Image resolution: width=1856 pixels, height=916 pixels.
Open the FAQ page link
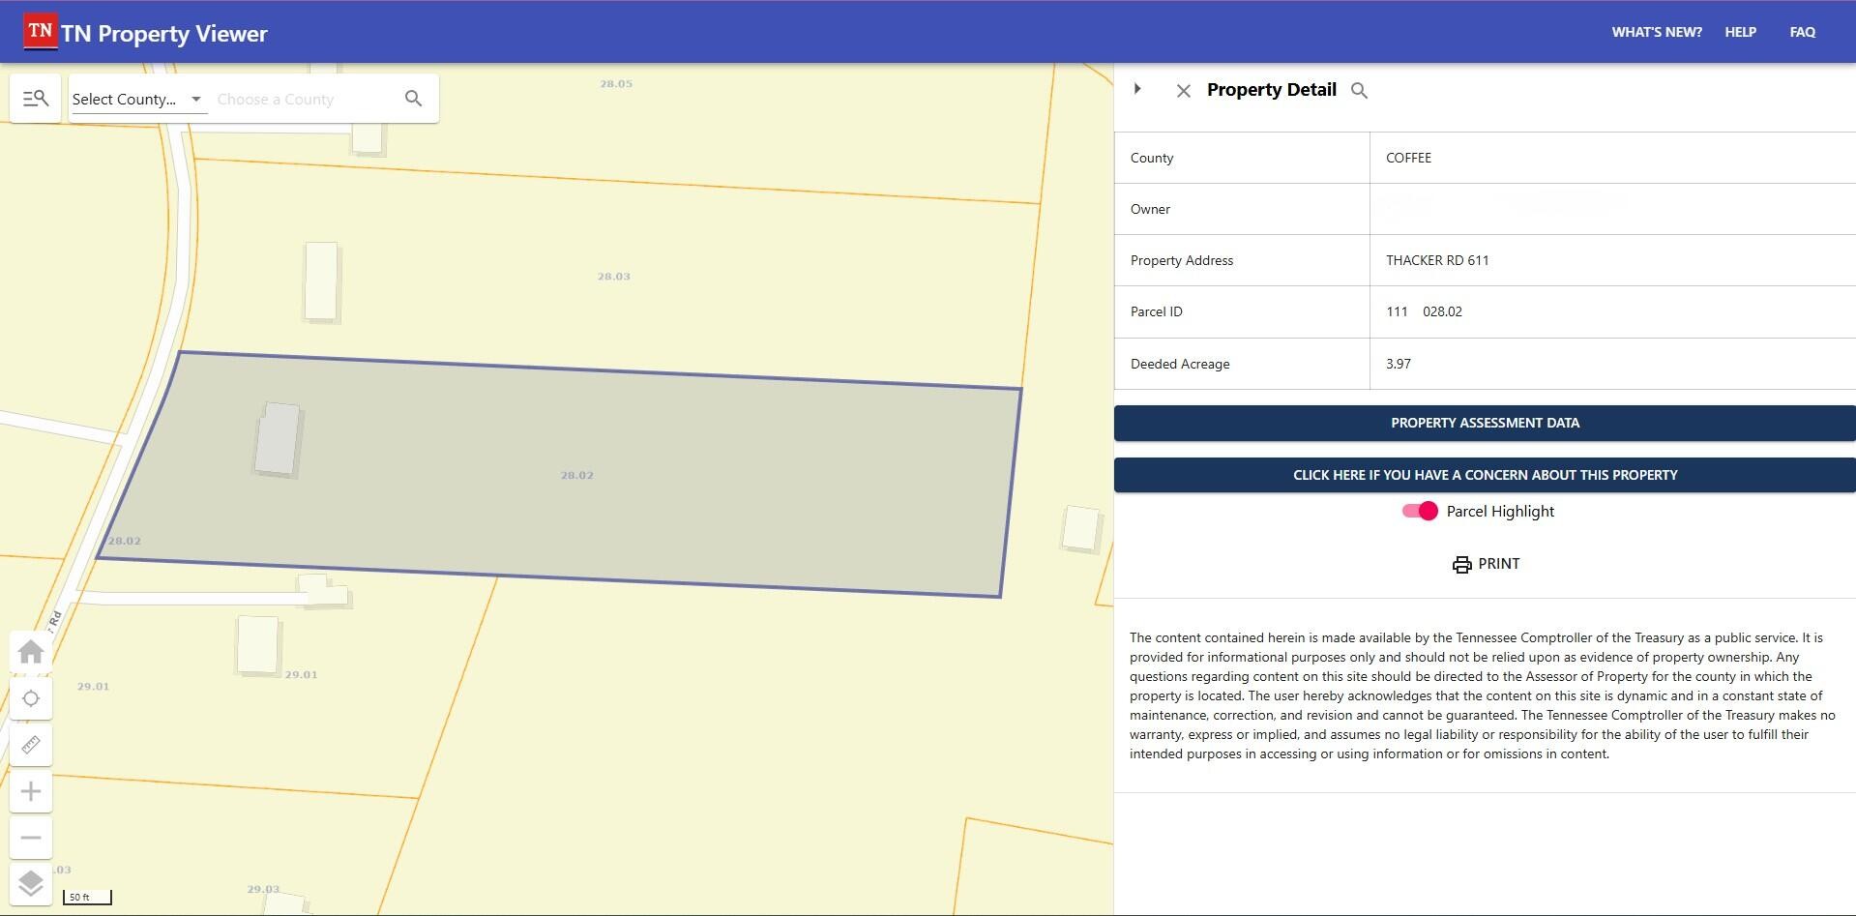point(1802,32)
